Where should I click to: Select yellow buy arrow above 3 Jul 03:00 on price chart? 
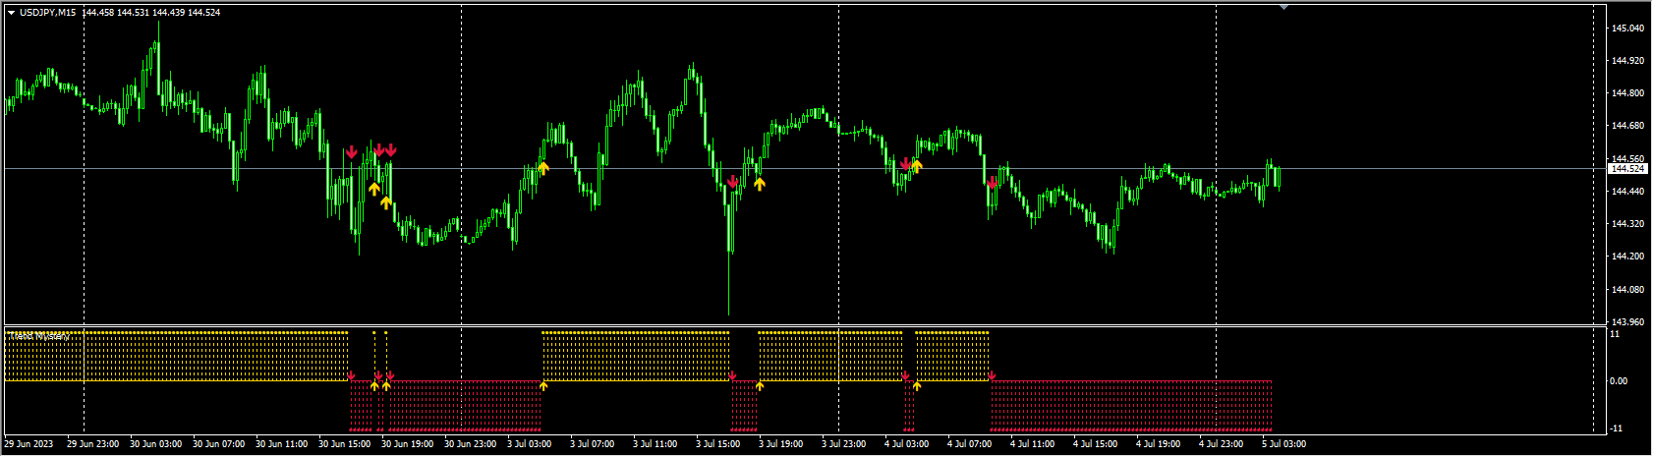pyautogui.click(x=543, y=168)
